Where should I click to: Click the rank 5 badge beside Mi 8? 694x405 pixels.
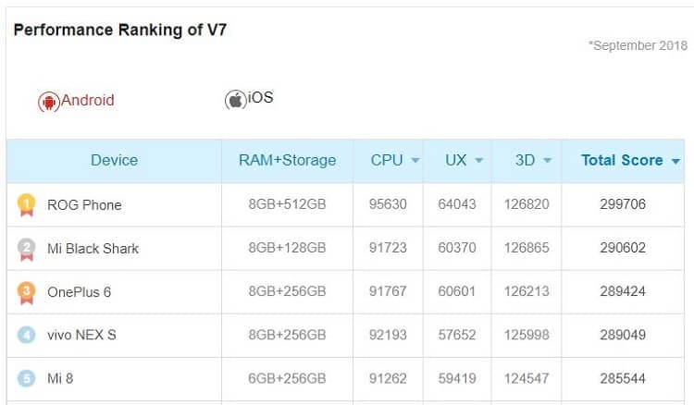click(27, 378)
